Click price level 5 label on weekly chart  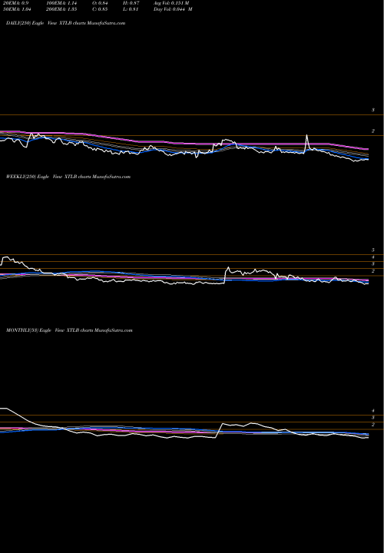click(372, 250)
